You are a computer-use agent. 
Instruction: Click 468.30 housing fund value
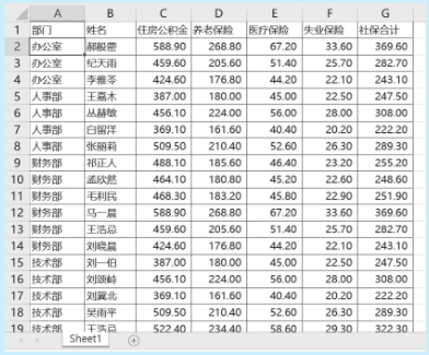164,196
